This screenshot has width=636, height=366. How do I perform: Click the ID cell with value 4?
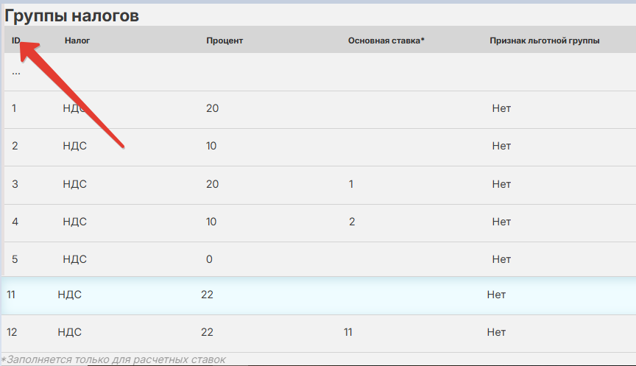[15, 222]
